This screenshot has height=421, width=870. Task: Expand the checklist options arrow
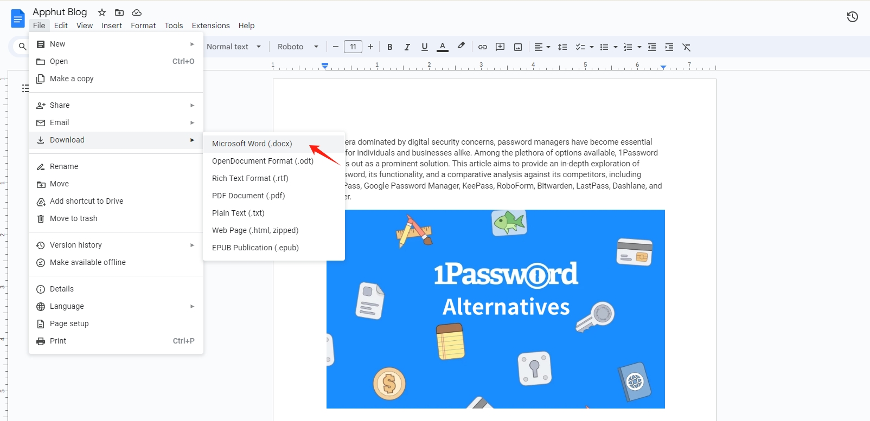(x=592, y=47)
